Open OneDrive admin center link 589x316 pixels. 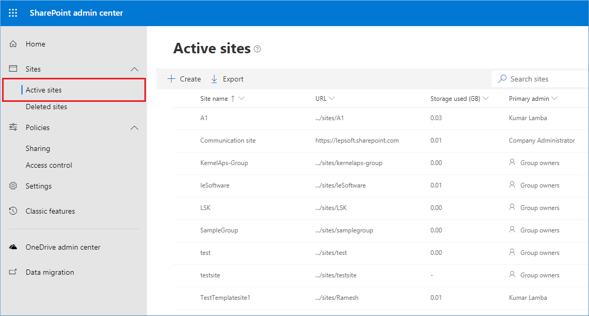coord(63,247)
